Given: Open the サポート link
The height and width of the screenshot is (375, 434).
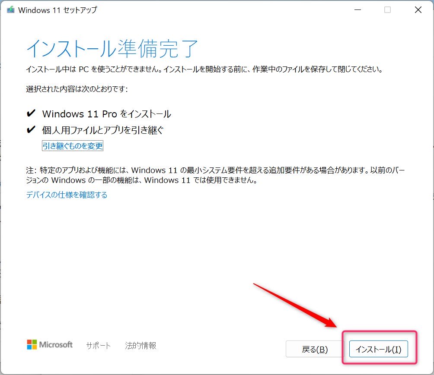Looking at the screenshot, I should 98,345.
